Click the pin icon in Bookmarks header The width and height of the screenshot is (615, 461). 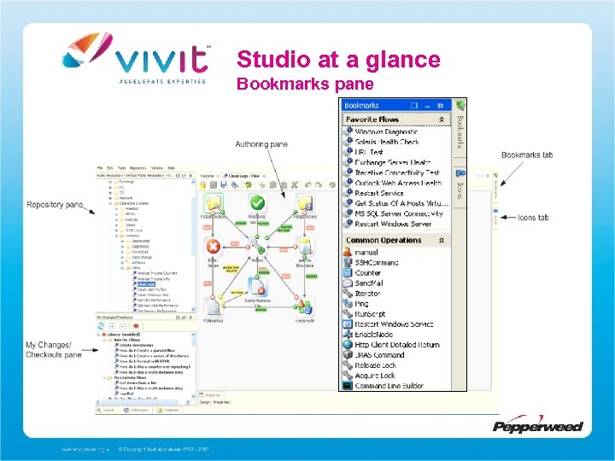pyautogui.click(x=440, y=106)
